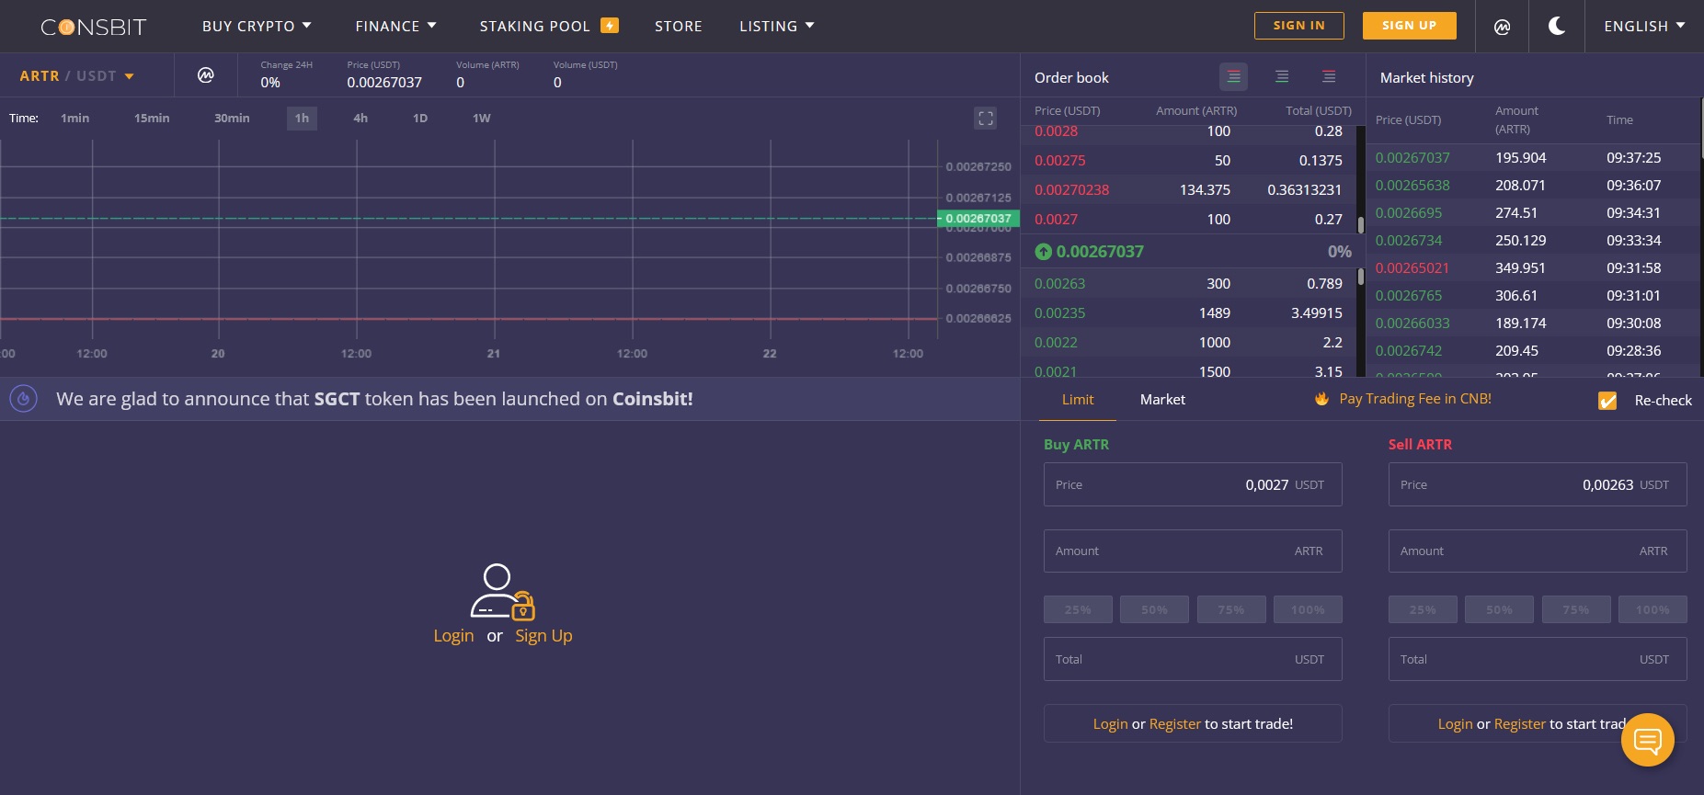The width and height of the screenshot is (1704, 795).
Task: Expand chart to fullscreen
Action: coord(986,118)
